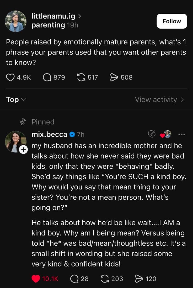Open comments on the original post

tap(47, 77)
